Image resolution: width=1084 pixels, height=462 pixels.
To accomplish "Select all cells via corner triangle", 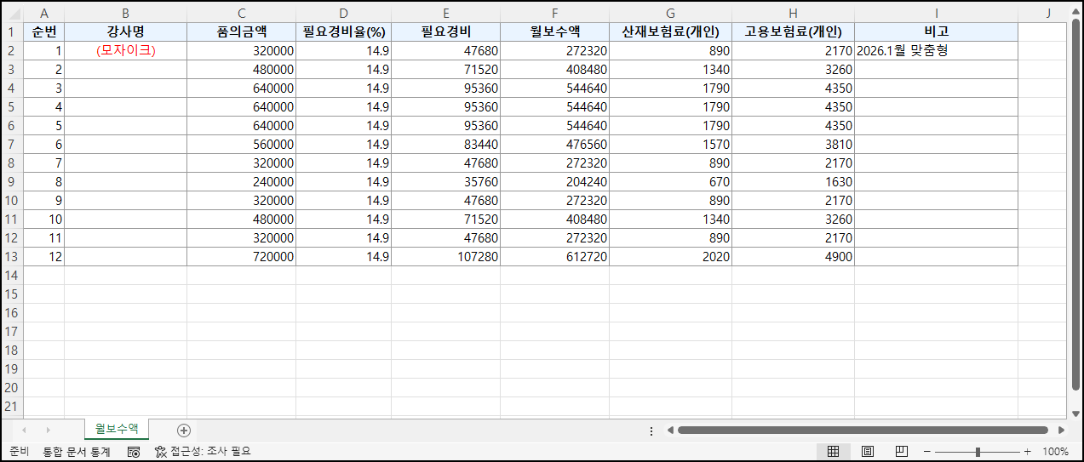I will click(12, 13).
